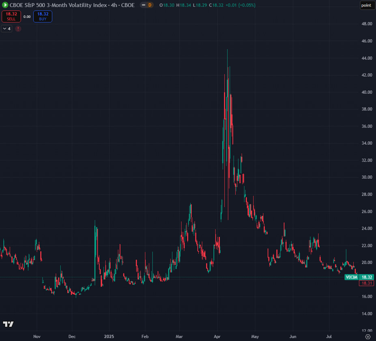376x341 pixels.
Task: Click the O18.30 open value in the header
Action: click(167, 5)
